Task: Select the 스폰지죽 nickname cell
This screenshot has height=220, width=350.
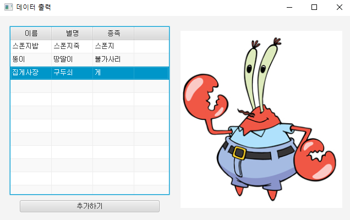Action: 72,46
